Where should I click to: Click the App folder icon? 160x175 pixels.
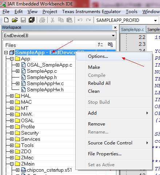17,59
